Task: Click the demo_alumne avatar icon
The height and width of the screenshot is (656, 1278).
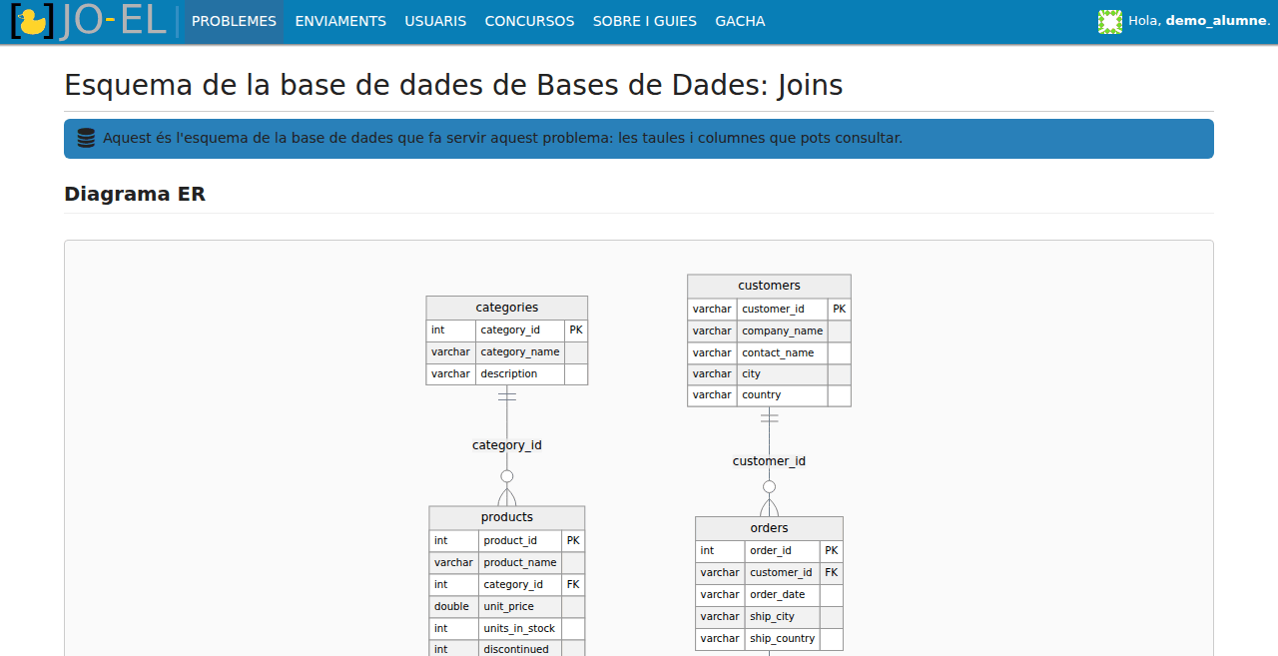Action: [x=1110, y=22]
